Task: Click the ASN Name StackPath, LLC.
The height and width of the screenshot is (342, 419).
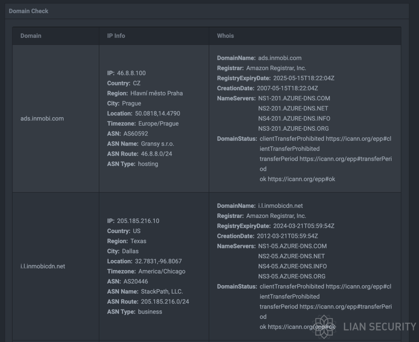Action: (162, 292)
